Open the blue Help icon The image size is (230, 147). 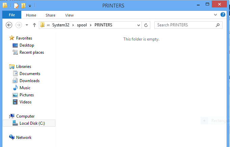click(223, 15)
